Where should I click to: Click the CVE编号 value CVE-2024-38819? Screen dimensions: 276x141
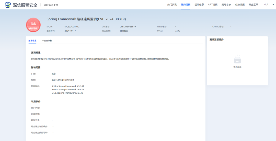(128, 27)
